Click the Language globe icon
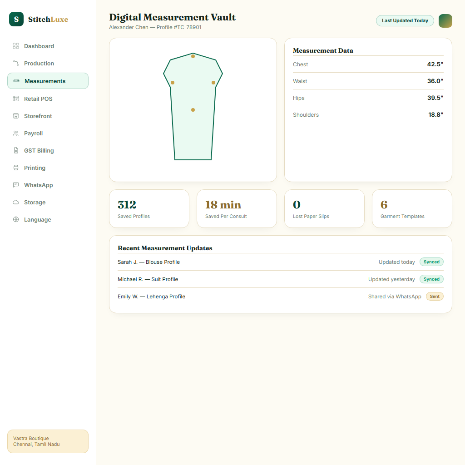The image size is (465, 465). (16, 219)
